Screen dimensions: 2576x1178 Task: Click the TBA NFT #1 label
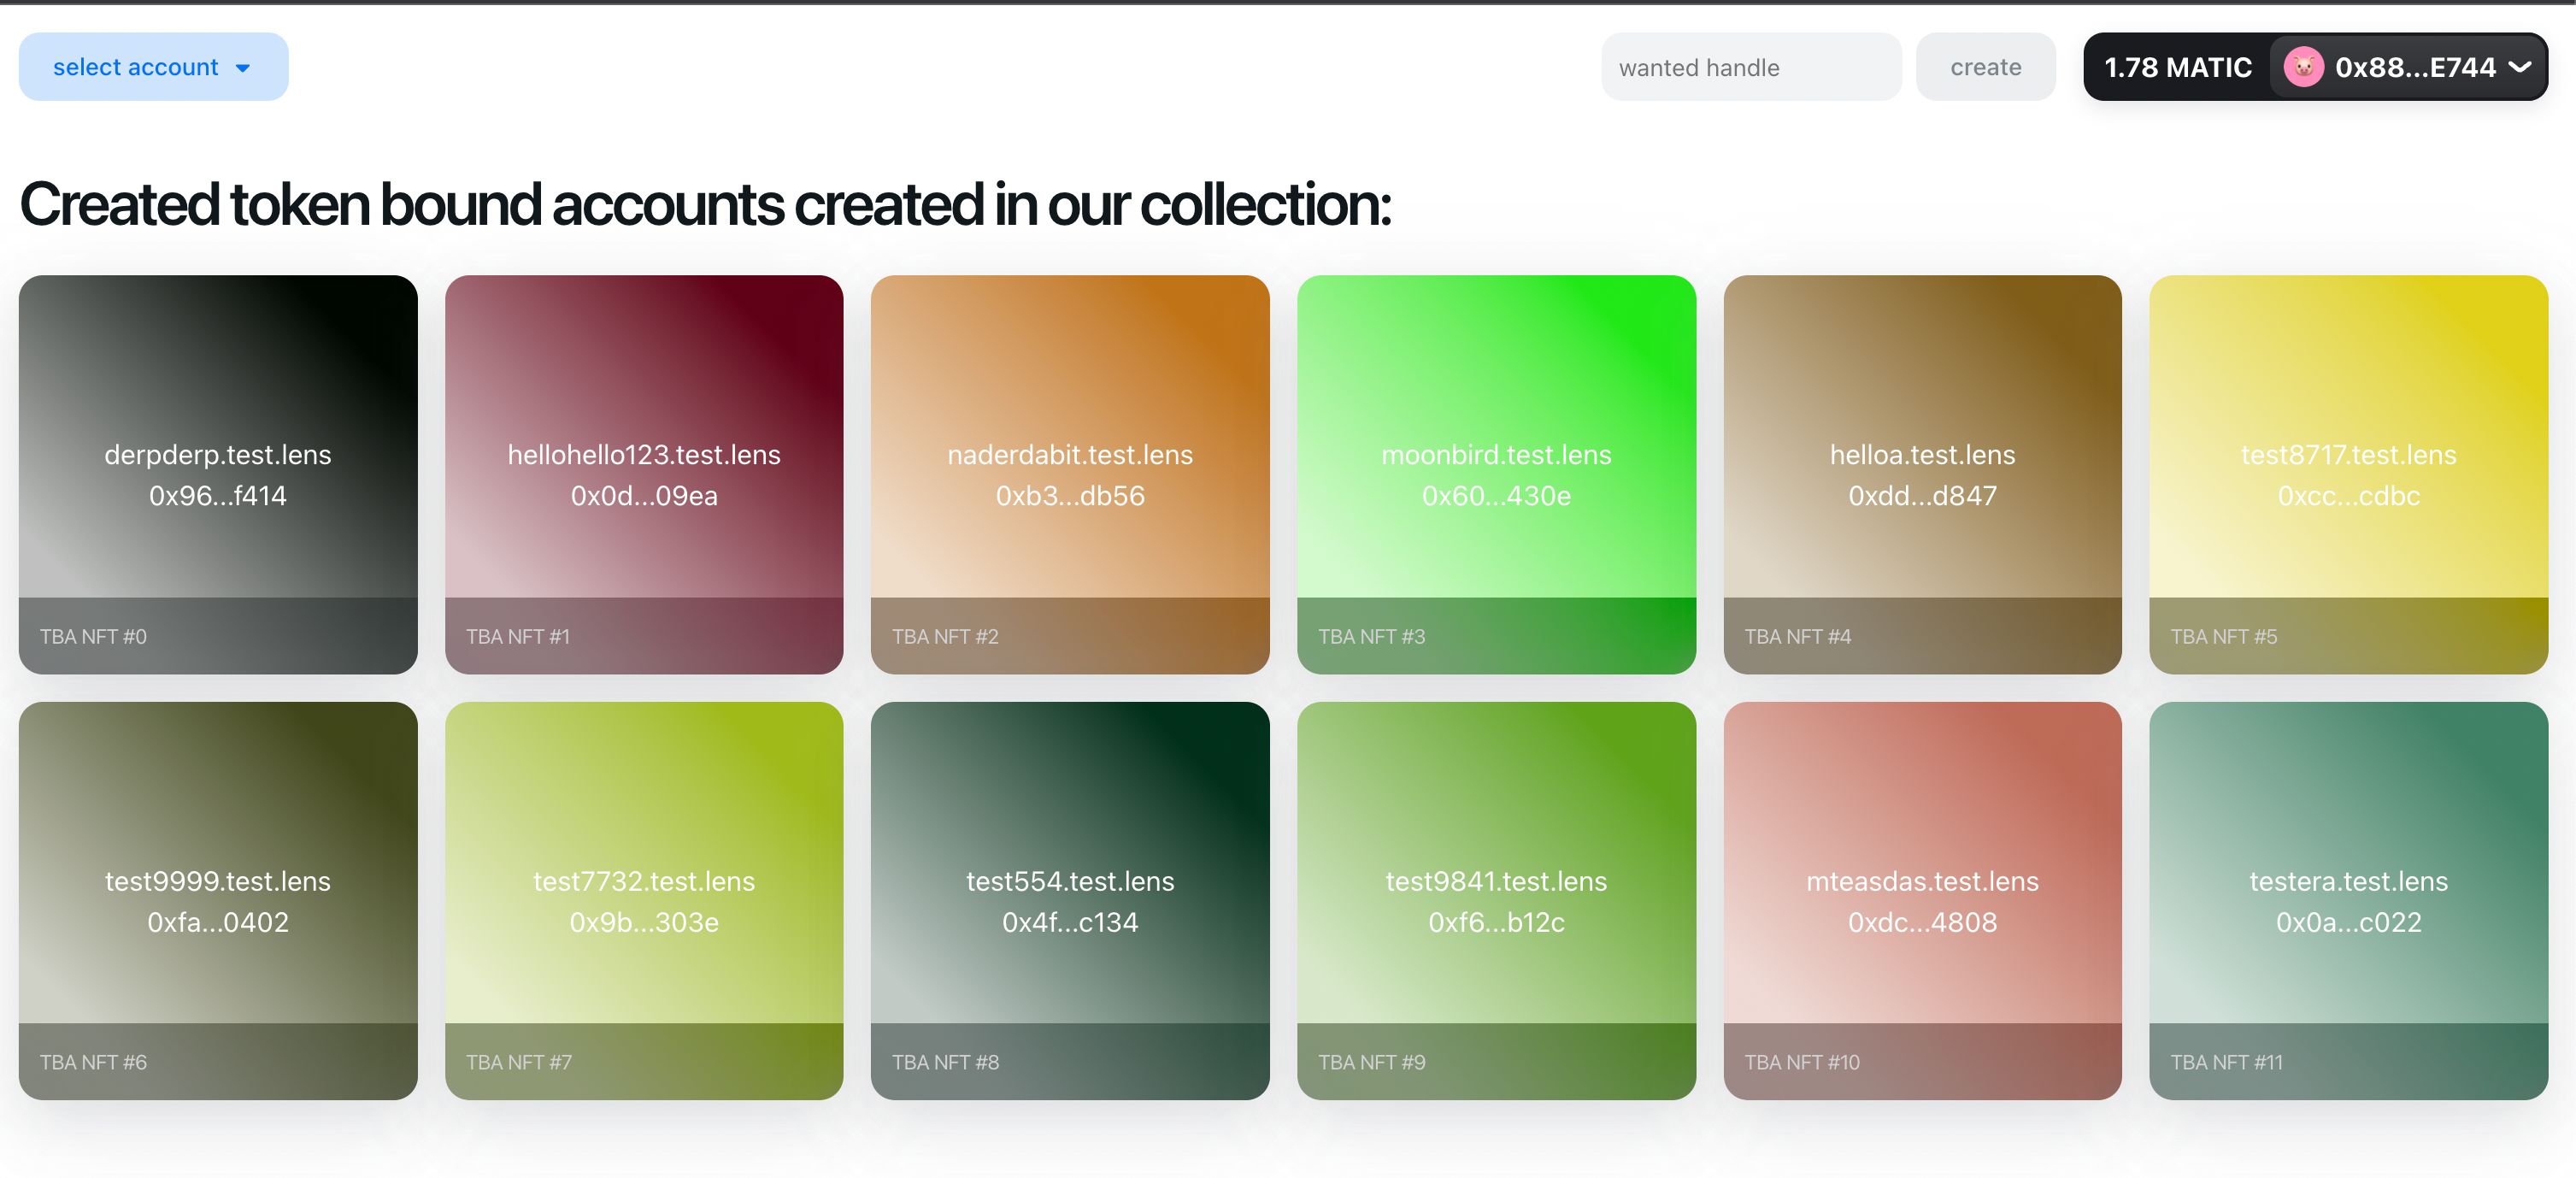point(518,636)
